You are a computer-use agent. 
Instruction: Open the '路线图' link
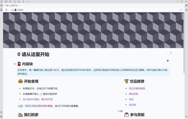coord(133,105)
